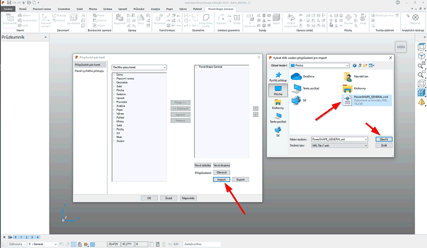Expand the Geometrie tree item in customize dialog
The image size is (427, 248).
point(114,82)
